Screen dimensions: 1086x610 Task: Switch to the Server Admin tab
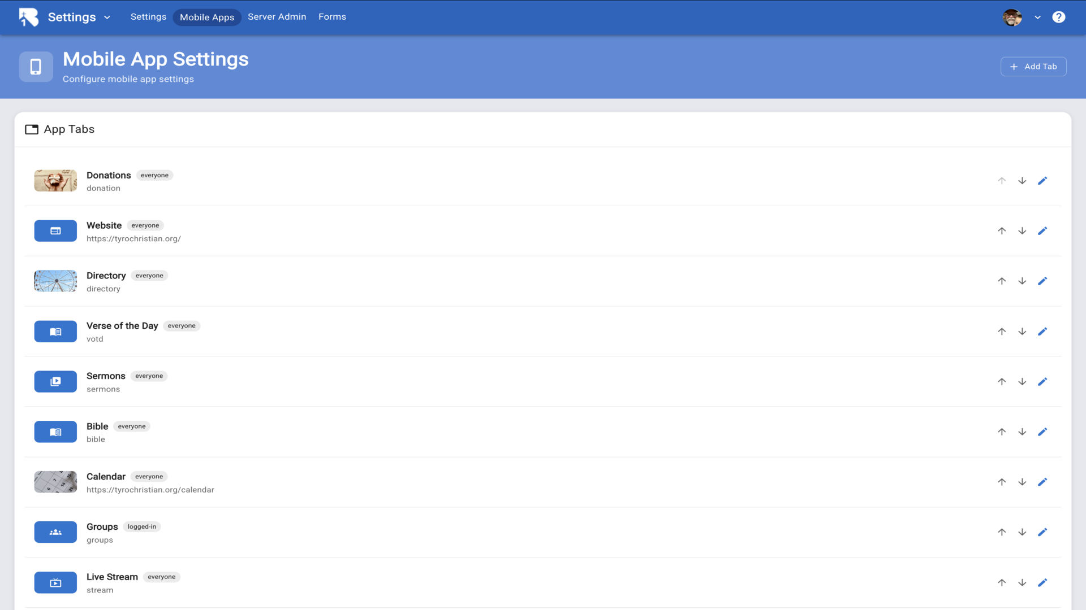277,17
